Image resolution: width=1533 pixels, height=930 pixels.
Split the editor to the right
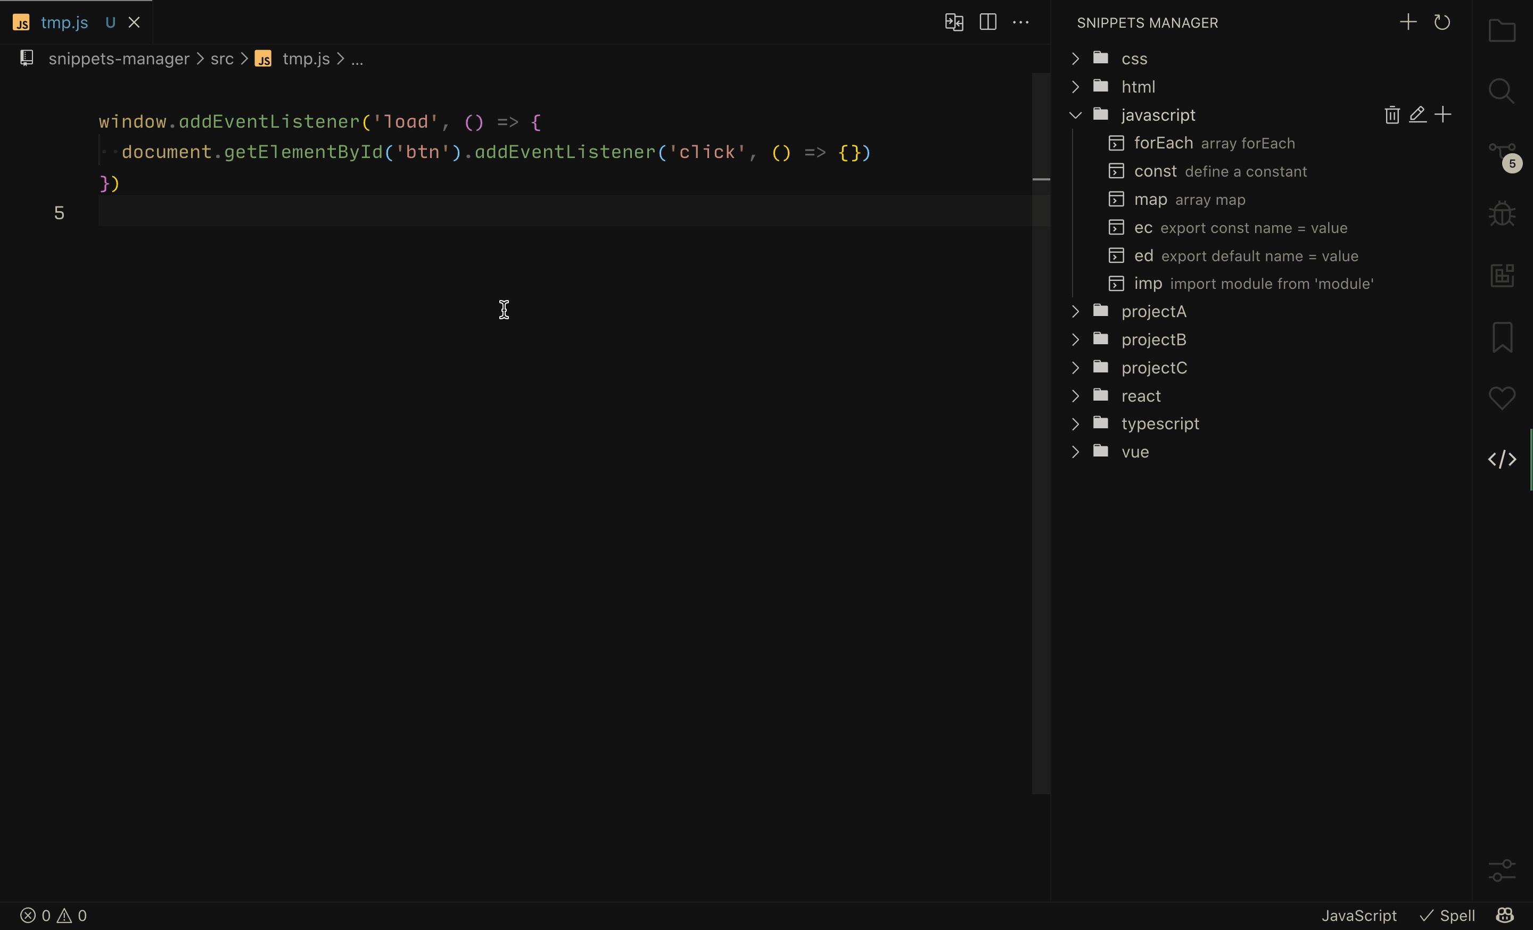pos(988,22)
